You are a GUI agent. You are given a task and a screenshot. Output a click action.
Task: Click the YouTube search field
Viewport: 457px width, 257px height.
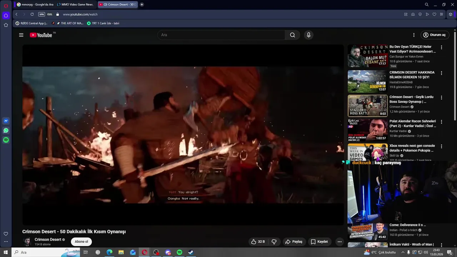tap(221, 35)
